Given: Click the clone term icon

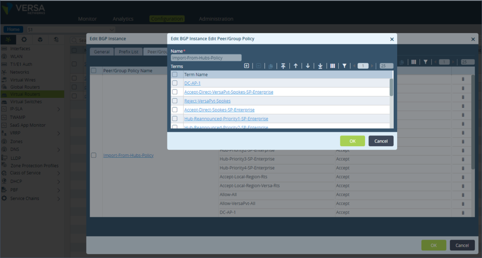Looking at the screenshot, I should (x=271, y=65).
